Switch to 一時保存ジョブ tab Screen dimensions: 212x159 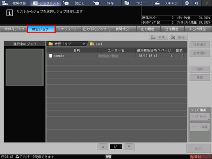click(x=13, y=29)
